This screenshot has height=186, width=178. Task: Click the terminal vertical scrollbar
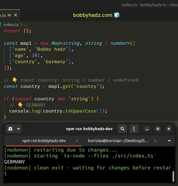173,176
